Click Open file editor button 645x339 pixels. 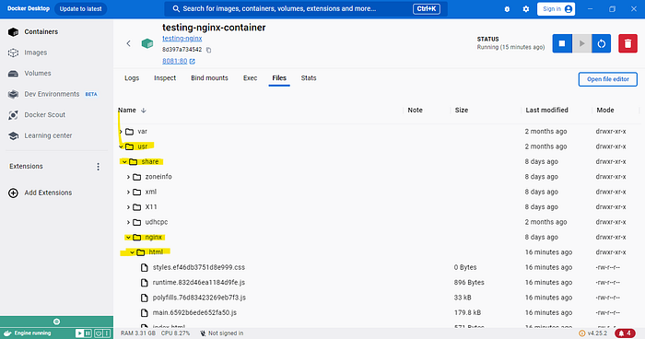pos(607,79)
